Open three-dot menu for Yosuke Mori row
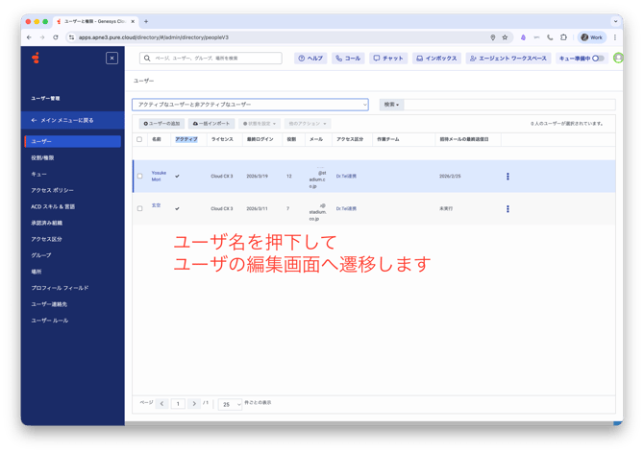This screenshot has height=453, width=644. (508, 177)
